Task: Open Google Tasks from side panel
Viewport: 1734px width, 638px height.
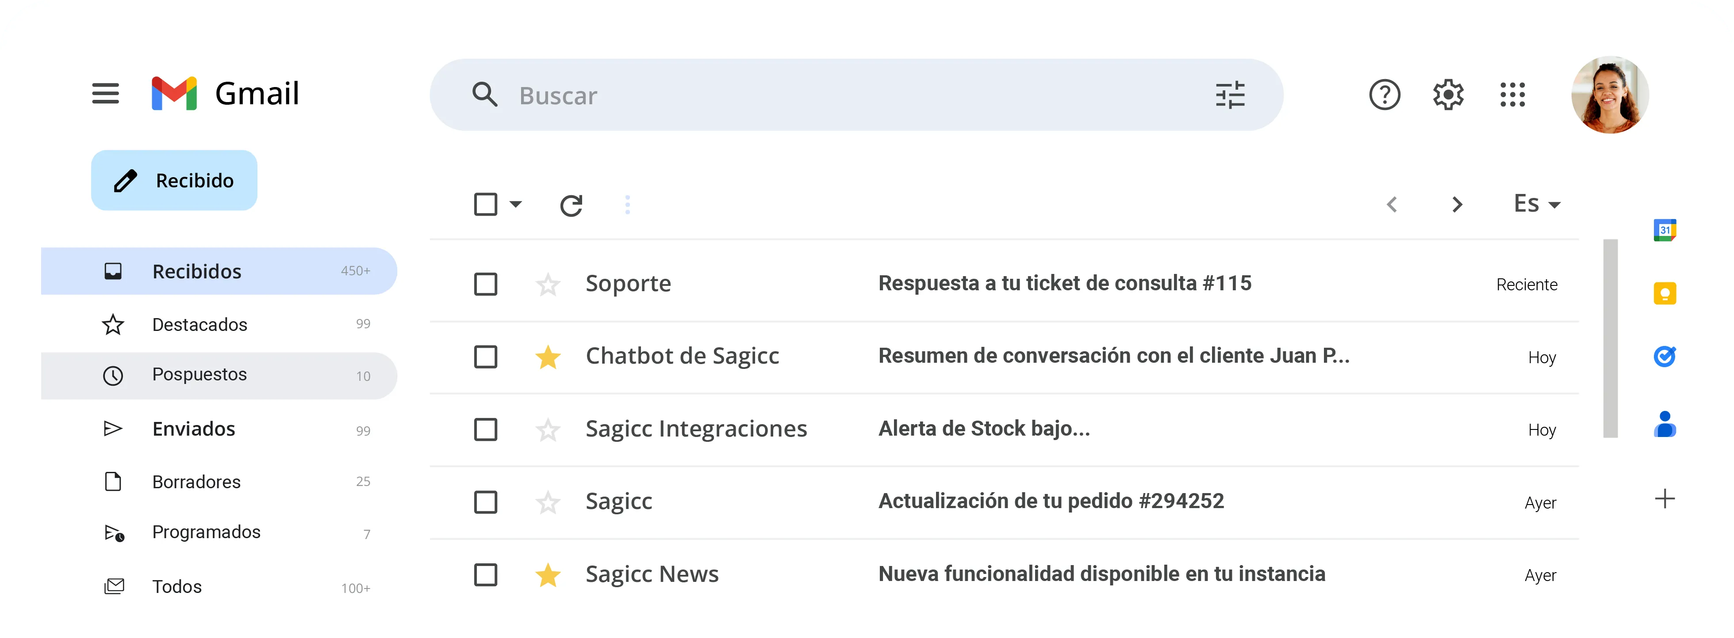Action: tap(1664, 356)
